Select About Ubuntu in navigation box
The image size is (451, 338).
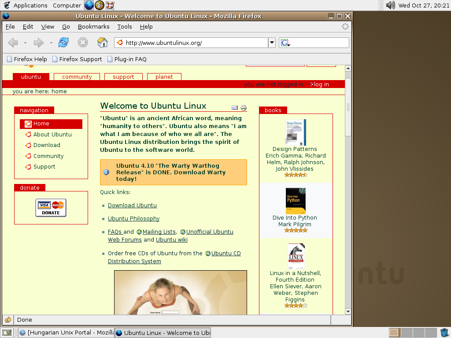tap(52, 135)
